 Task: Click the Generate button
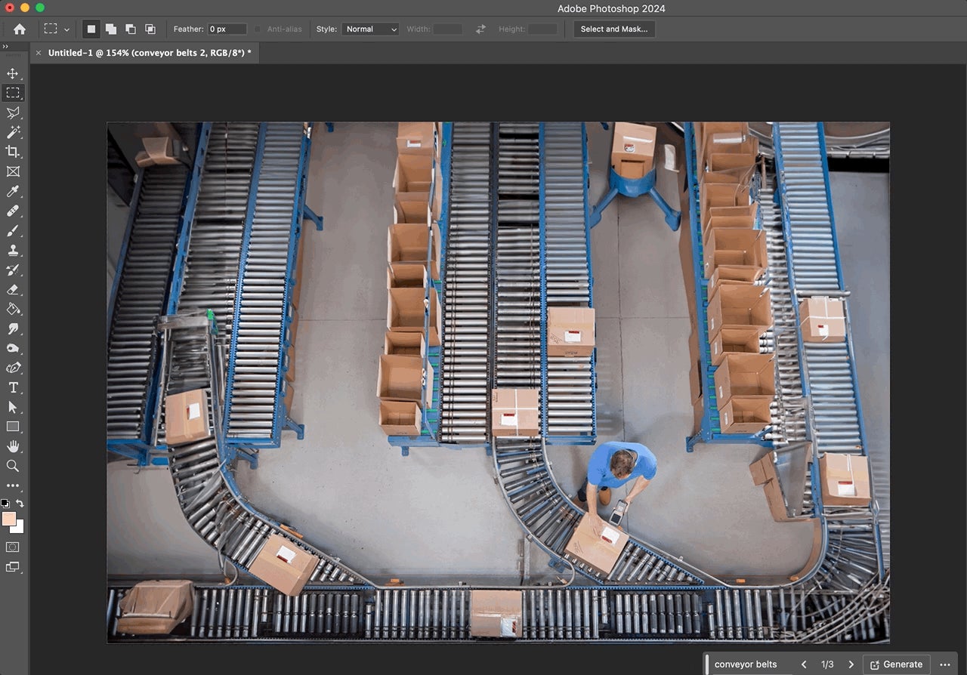click(897, 664)
